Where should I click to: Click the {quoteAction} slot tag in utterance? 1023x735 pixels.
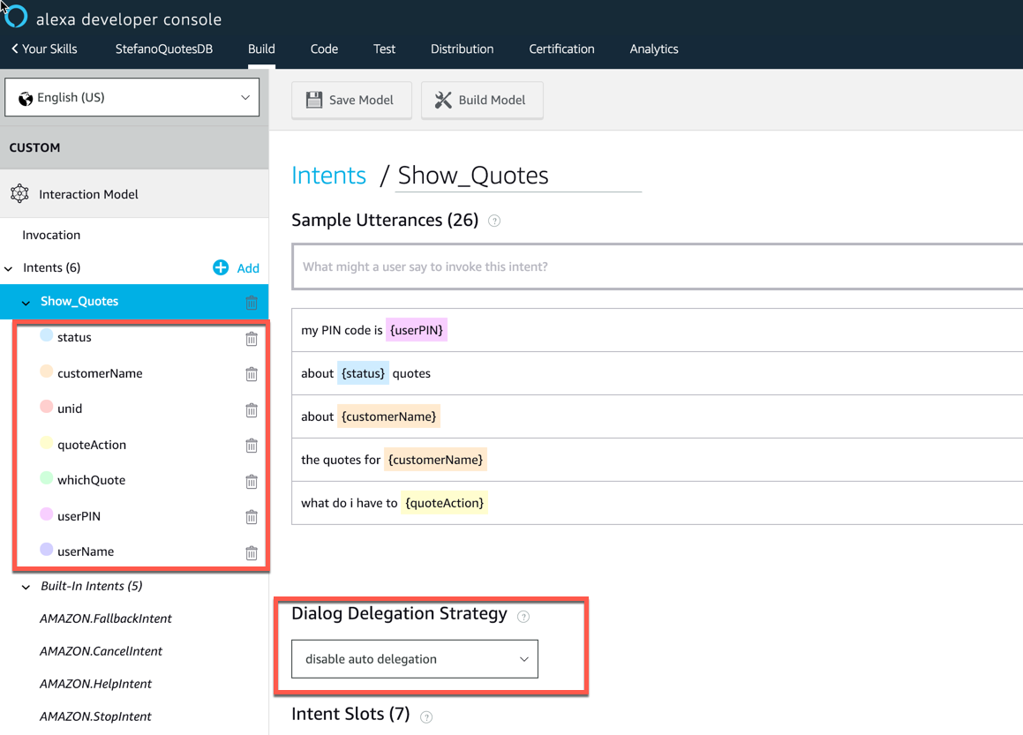(x=444, y=503)
